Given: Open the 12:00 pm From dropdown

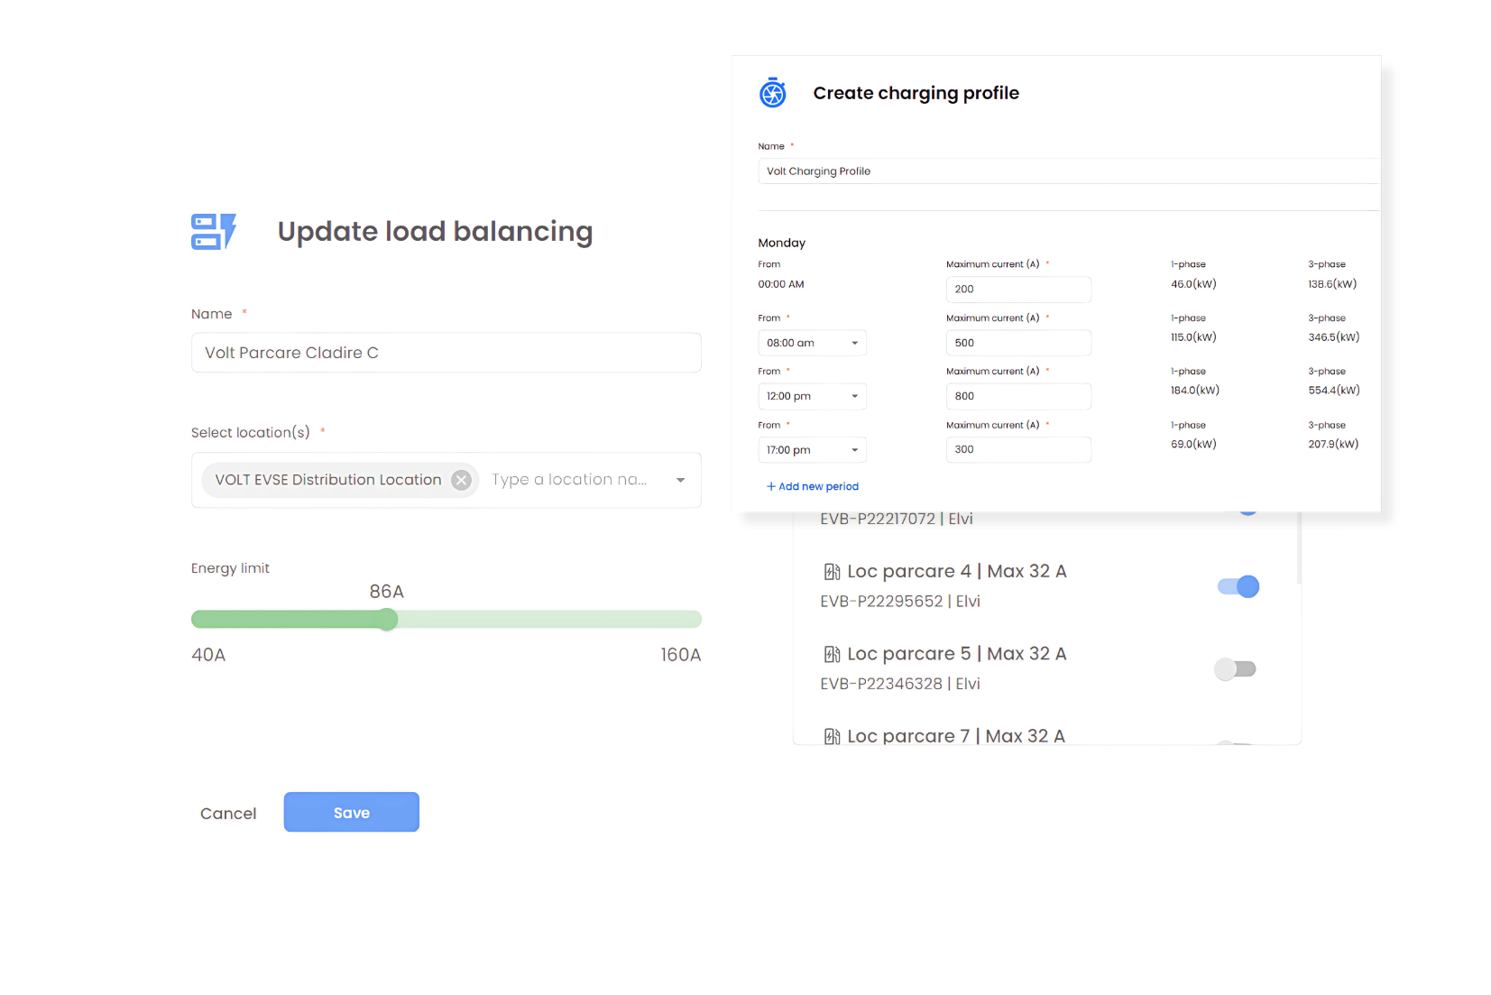Looking at the screenshot, I should coord(812,396).
